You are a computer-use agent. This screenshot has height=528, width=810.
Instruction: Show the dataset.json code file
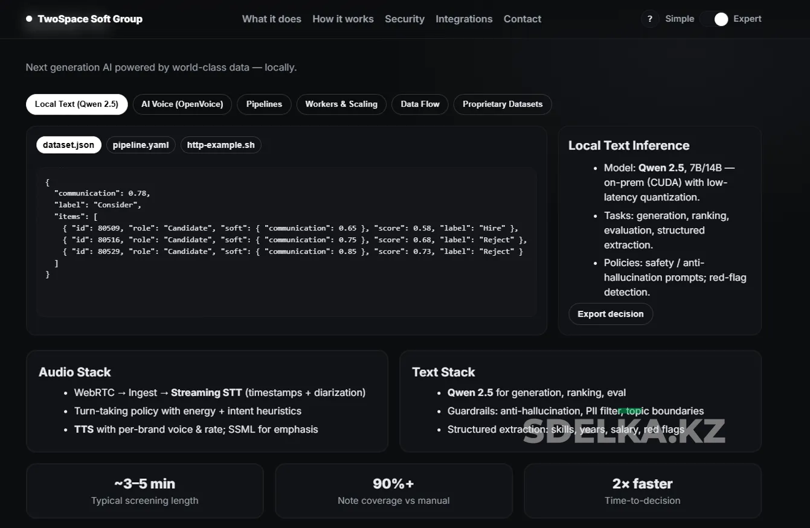[x=68, y=145]
